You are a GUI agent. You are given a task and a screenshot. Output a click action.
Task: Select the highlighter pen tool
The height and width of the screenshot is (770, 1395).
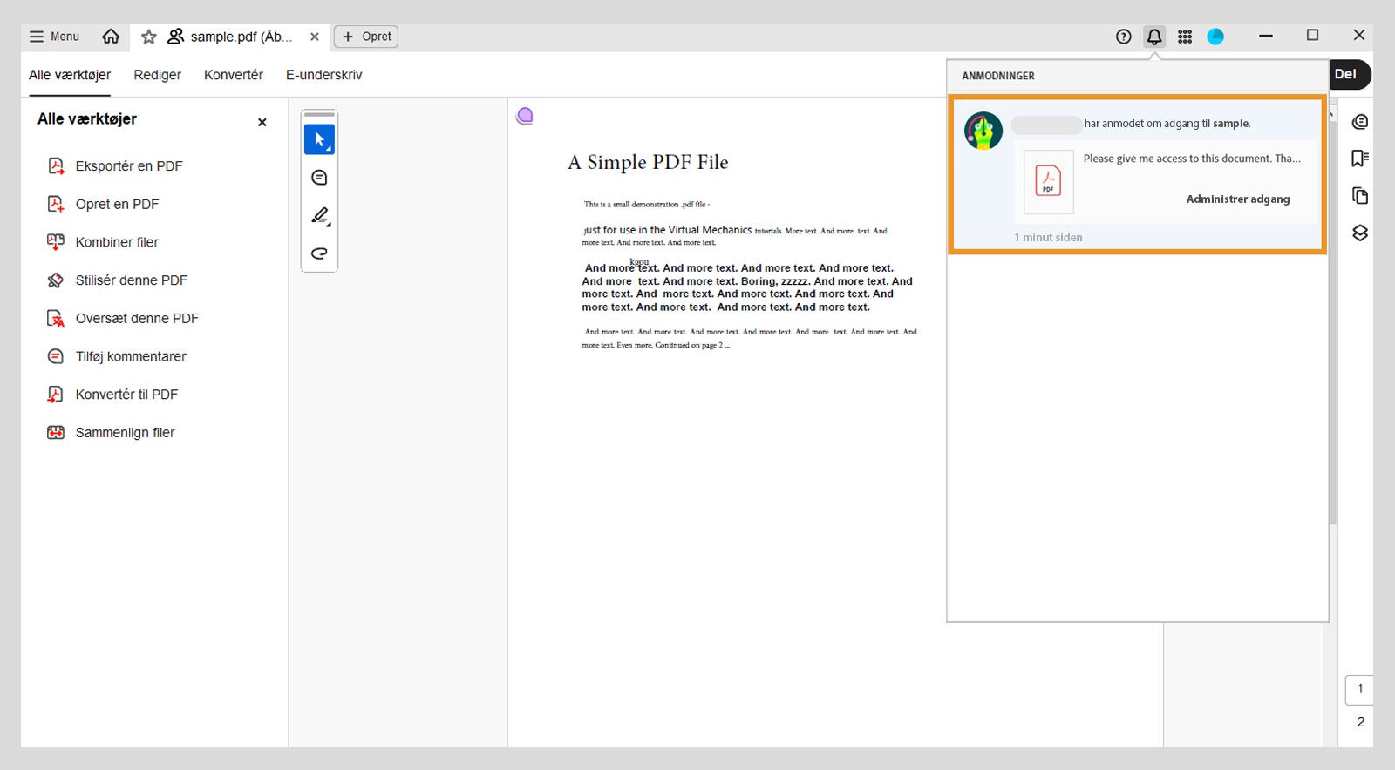pos(320,216)
